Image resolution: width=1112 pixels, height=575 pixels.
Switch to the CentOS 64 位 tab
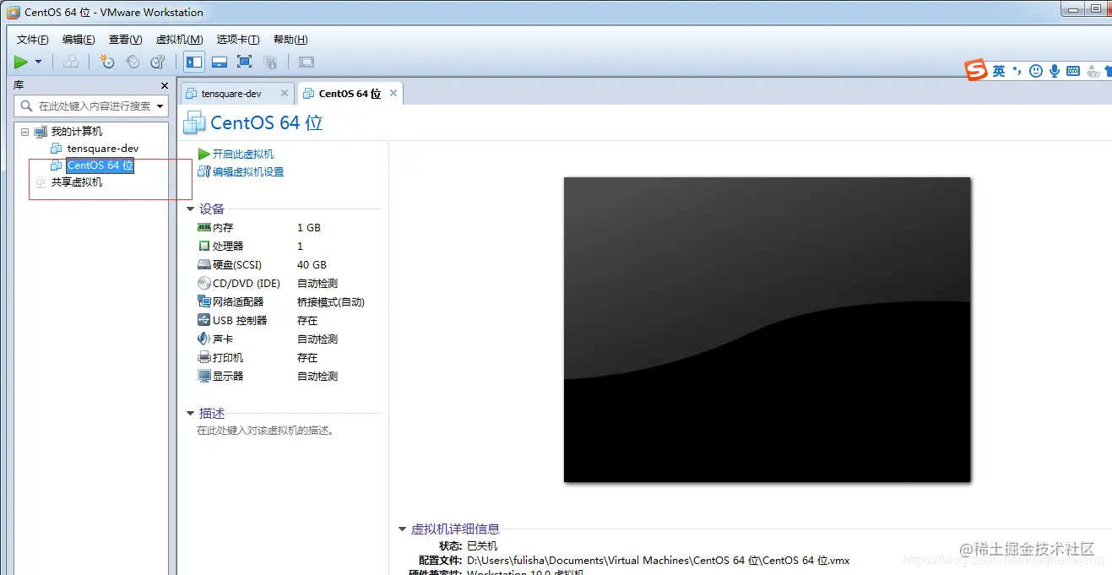[x=350, y=94]
